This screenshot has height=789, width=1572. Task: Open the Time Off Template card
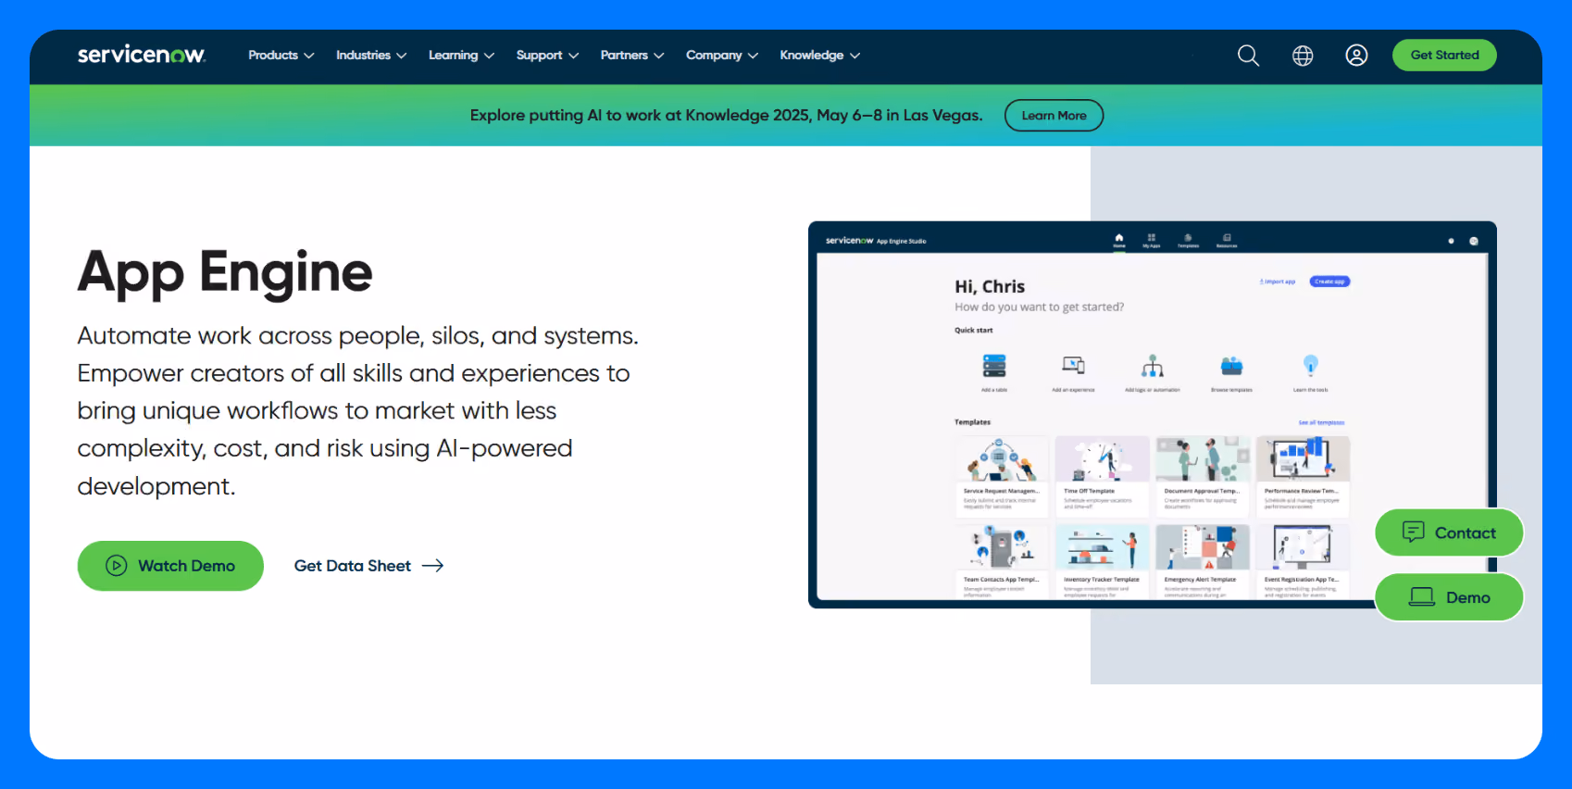pyautogui.click(x=1102, y=475)
